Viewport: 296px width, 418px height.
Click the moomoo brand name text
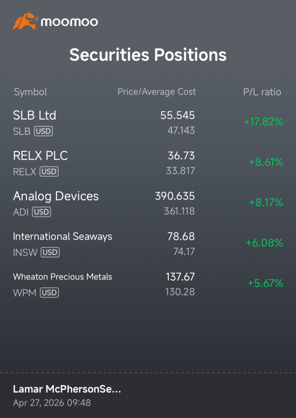coord(70,22)
